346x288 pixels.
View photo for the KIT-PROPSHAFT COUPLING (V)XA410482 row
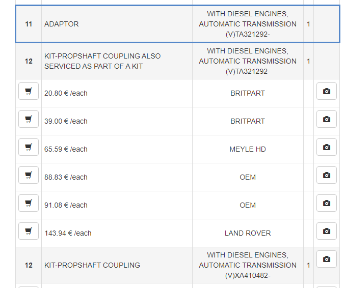coord(326,259)
